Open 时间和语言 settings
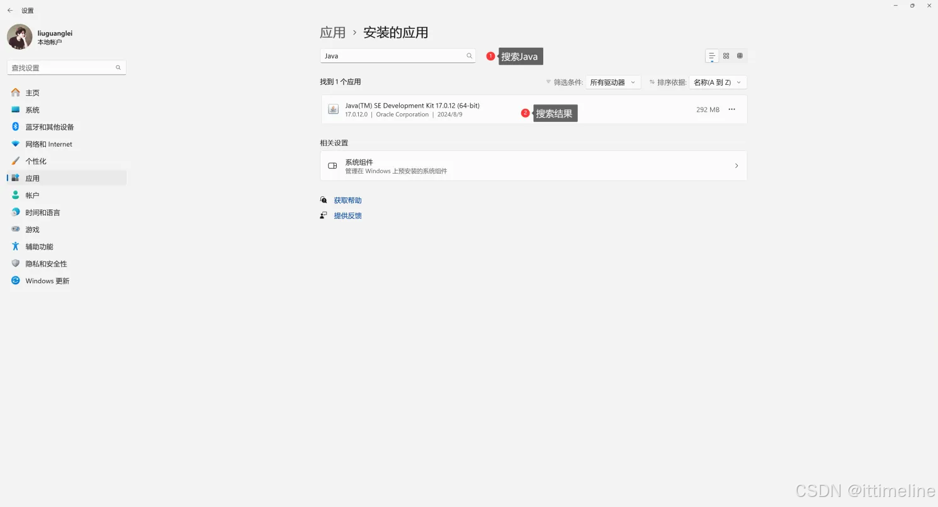The image size is (938, 507). (x=67, y=213)
